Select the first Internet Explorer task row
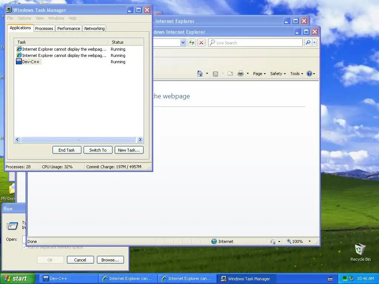 79,49
